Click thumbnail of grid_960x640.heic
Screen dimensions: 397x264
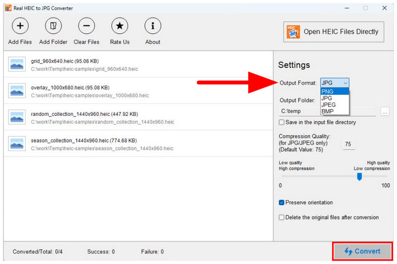point(17,64)
